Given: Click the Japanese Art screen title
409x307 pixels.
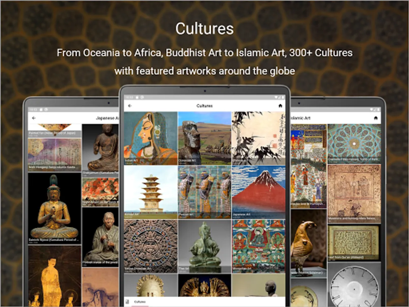Looking at the screenshot, I should (x=107, y=118).
